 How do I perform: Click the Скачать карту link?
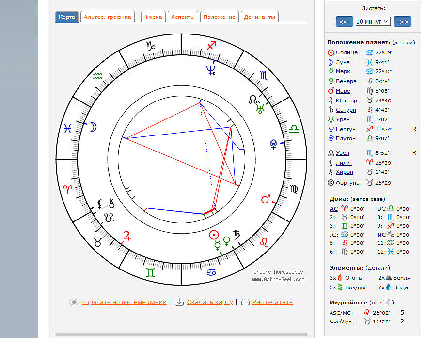[x=210, y=302]
